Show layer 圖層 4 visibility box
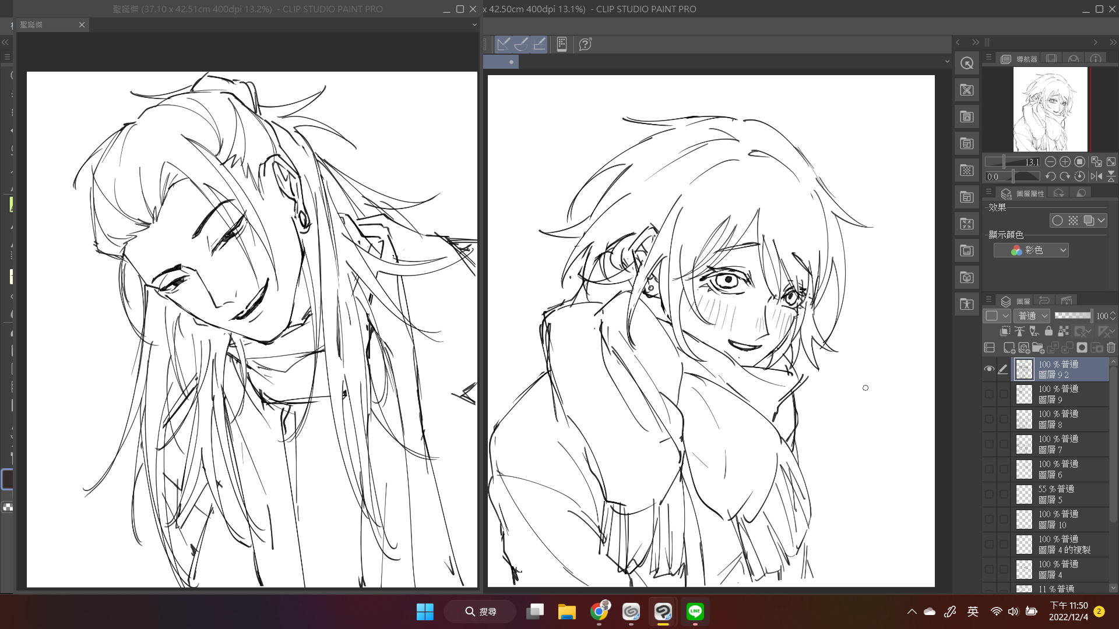This screenshot has height=629, width=1119. tap(989, 570)
